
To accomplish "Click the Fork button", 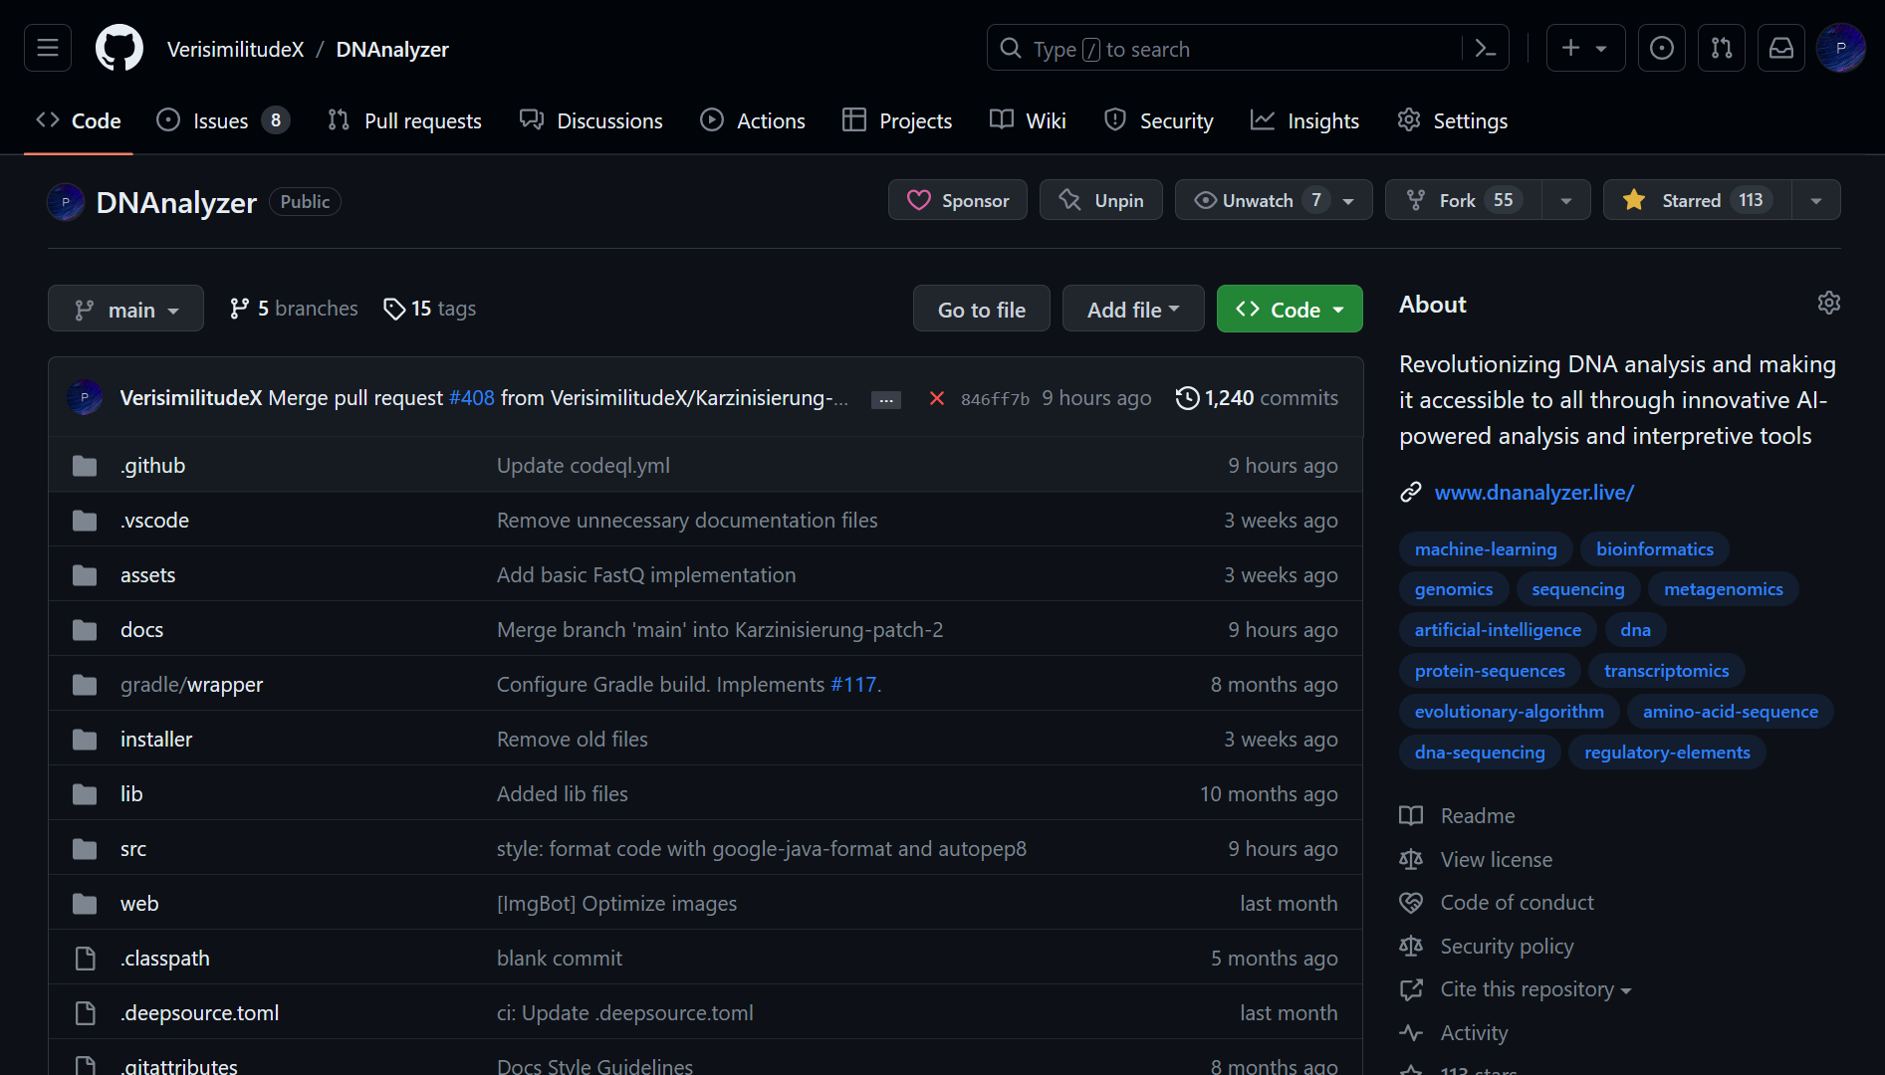I will click(x=1463, y=200).
